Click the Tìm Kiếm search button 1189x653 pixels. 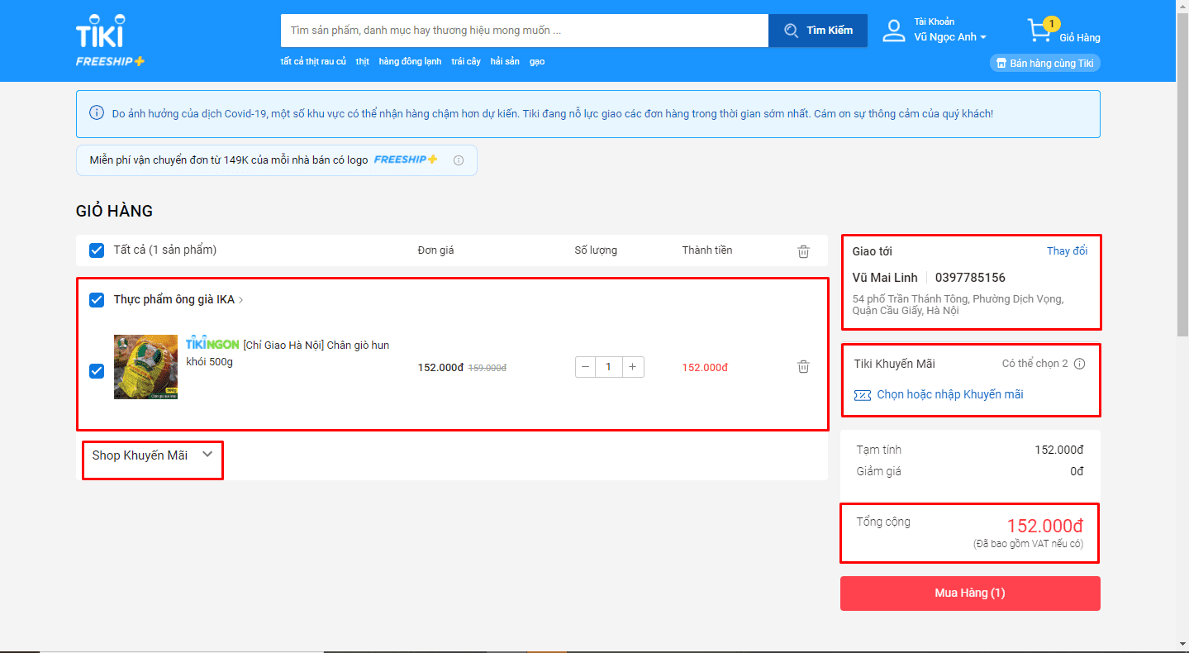(x=818, y=31)
